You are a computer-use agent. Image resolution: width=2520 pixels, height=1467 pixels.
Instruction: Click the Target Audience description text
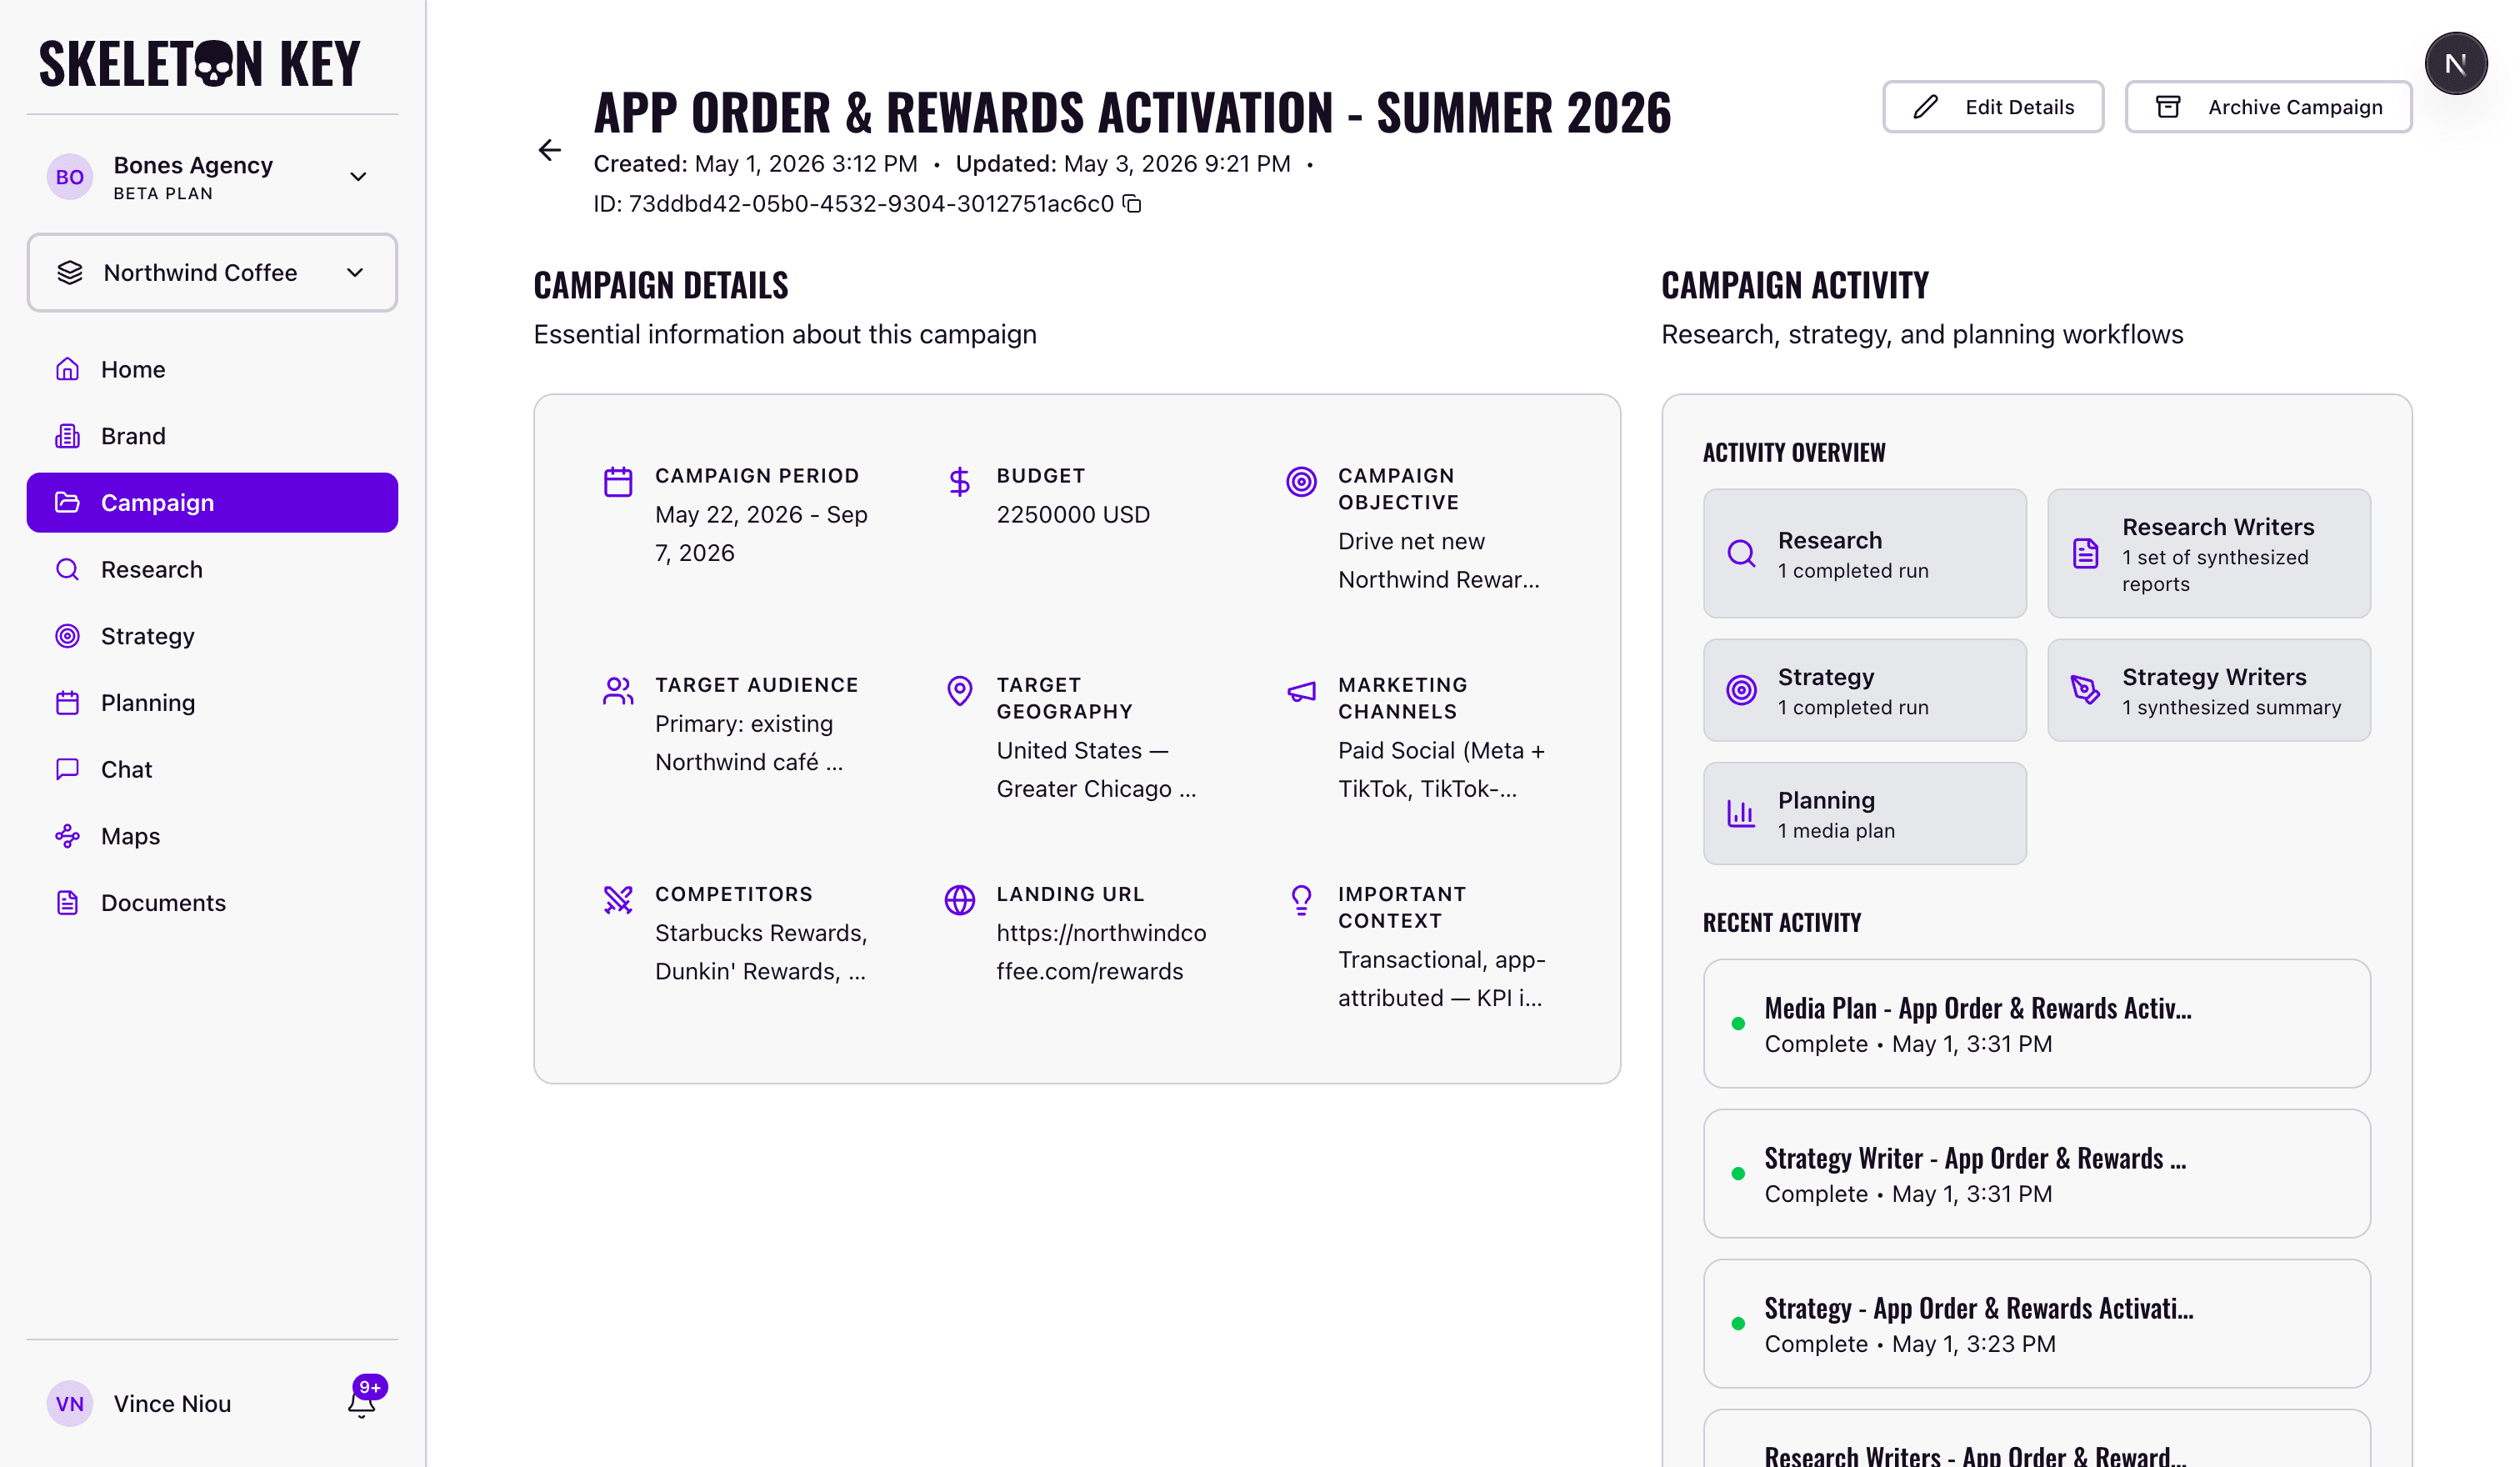tap(749, 743)
